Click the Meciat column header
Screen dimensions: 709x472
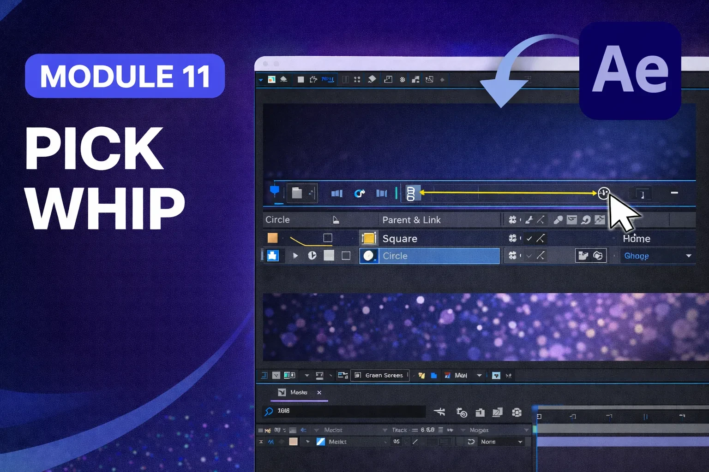[x=333, y=430]
